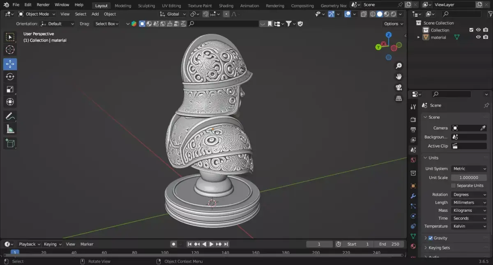Hide the material object in viewport
Viewport: 493px width, 265px height.
[x=478, y=37]
